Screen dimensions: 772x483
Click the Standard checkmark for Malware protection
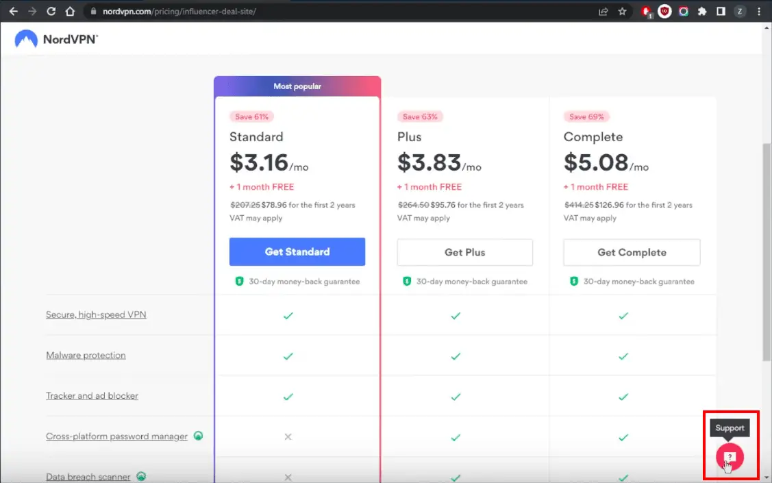pyautogui.click(x=288, y=356)
